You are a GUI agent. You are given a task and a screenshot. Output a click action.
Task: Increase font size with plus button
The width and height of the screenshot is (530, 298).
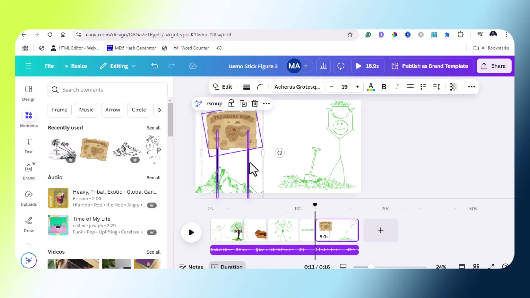(358, 87)
